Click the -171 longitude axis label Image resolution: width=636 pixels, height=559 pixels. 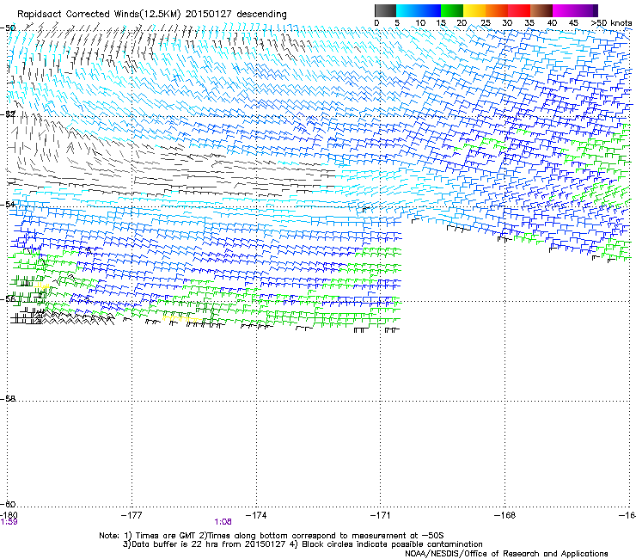pos(381,515)
